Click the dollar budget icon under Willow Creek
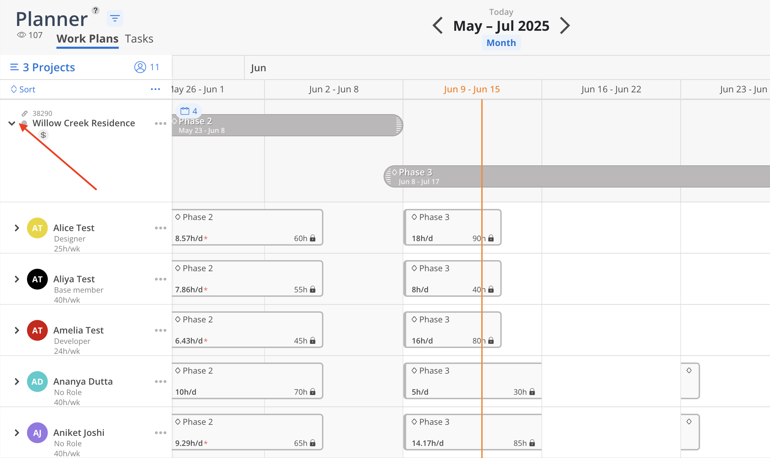Image resolution: width=770 pixels, height=458 pixels. 43,135
